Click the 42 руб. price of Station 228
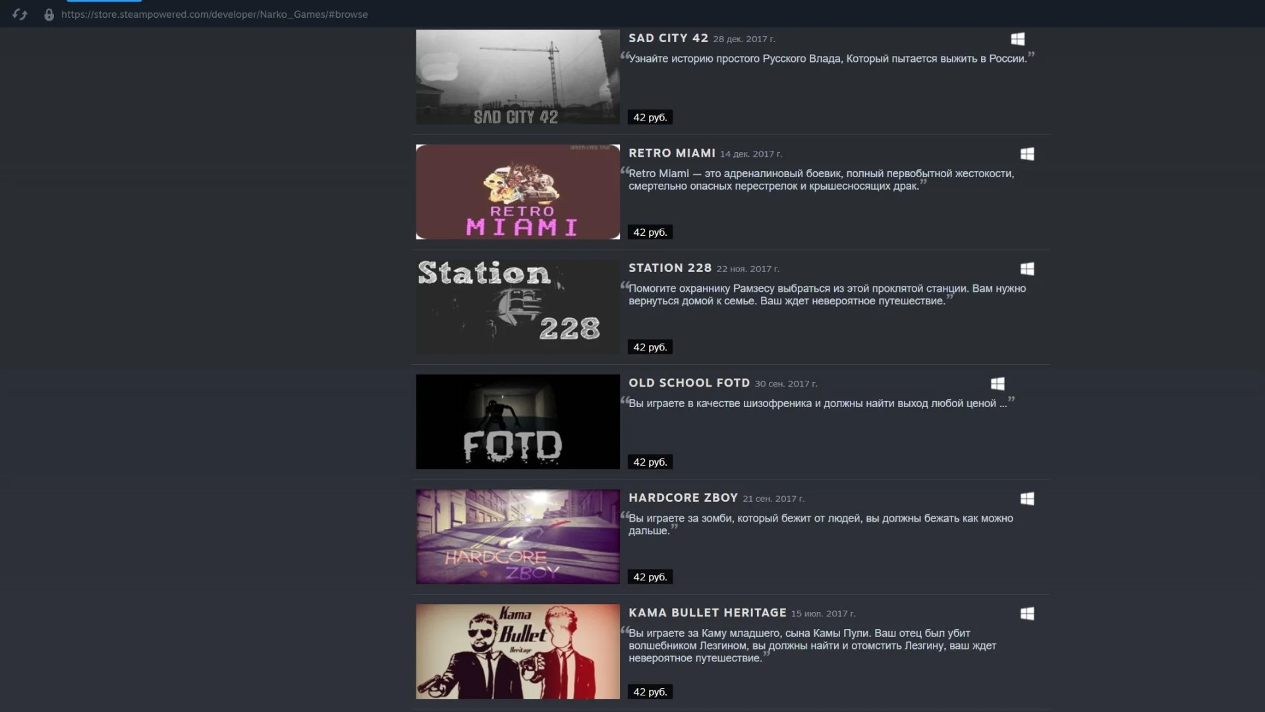Viewport: 1265px width, 712px height. click(650, 347)
